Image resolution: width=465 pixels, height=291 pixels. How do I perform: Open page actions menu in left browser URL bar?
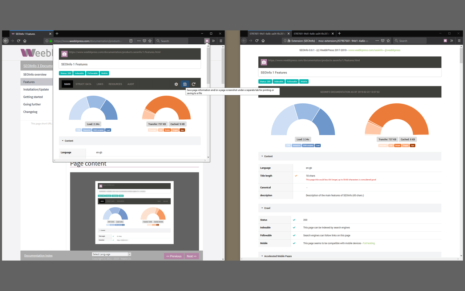click(x=139, y=41)
